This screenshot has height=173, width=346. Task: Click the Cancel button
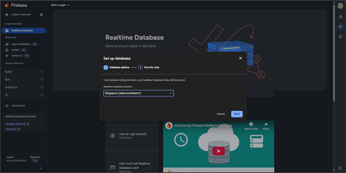point(221,114)
